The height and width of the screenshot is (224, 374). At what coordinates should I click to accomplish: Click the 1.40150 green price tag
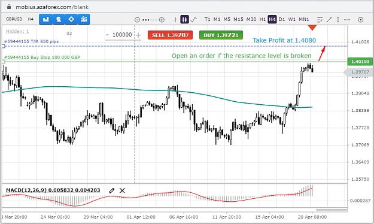pyautogui.click(x=360, y=62)
